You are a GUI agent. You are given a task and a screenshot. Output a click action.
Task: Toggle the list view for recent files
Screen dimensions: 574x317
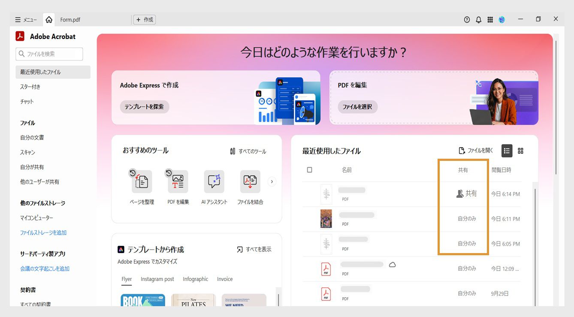pyautogui.click(x=507, y=151)
